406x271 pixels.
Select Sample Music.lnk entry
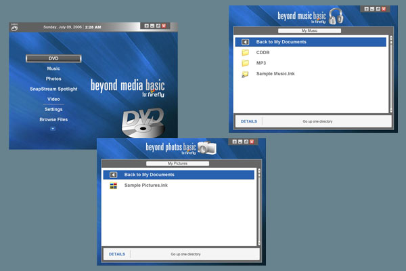coord(275,74)
